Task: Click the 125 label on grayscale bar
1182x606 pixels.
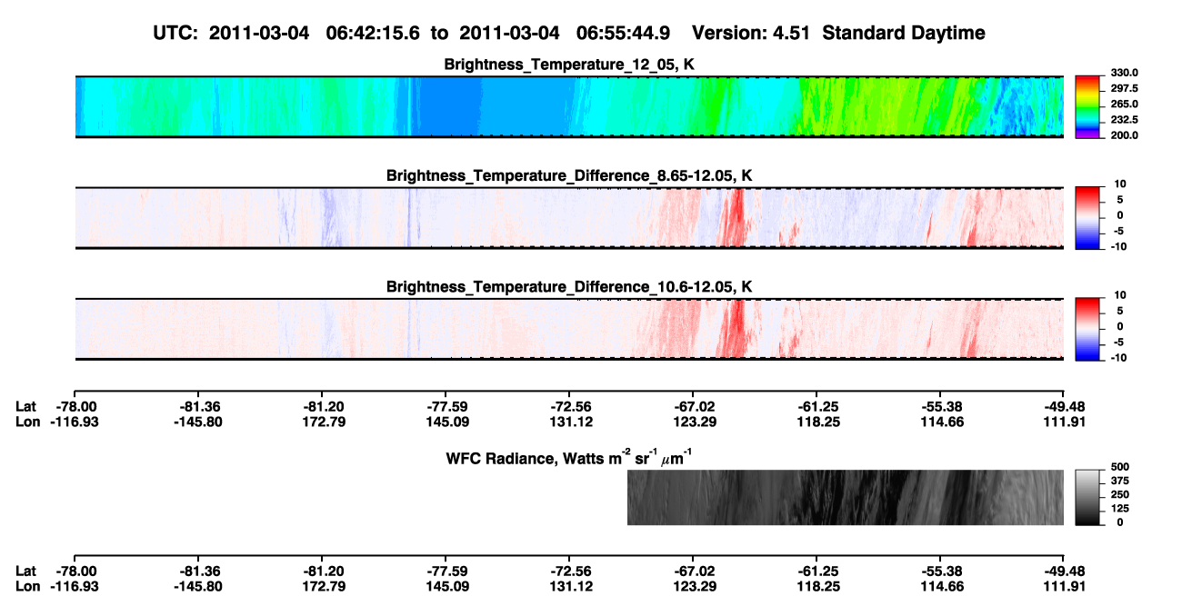Action: pos(1119,508)
